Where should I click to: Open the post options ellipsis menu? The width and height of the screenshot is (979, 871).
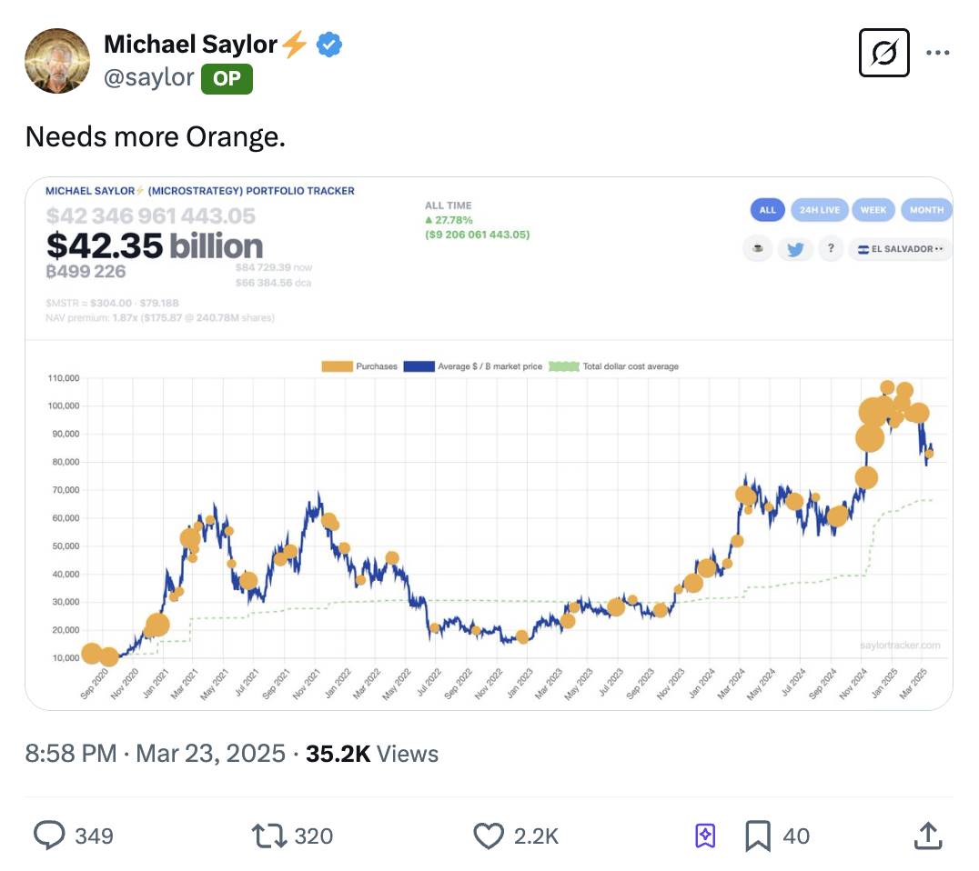[940, 53]
